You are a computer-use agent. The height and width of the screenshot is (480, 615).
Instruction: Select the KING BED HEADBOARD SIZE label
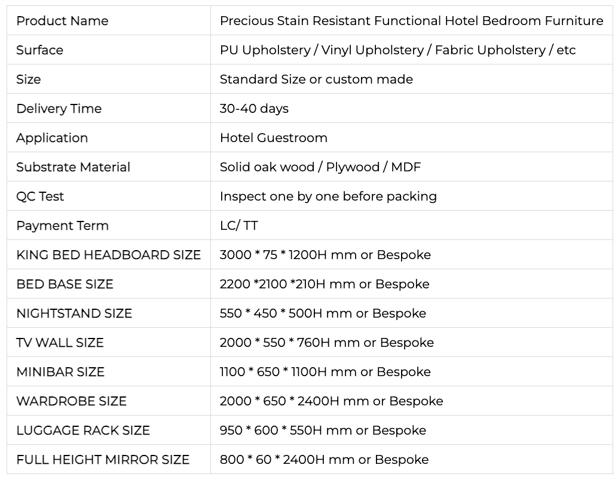(108, 255)
